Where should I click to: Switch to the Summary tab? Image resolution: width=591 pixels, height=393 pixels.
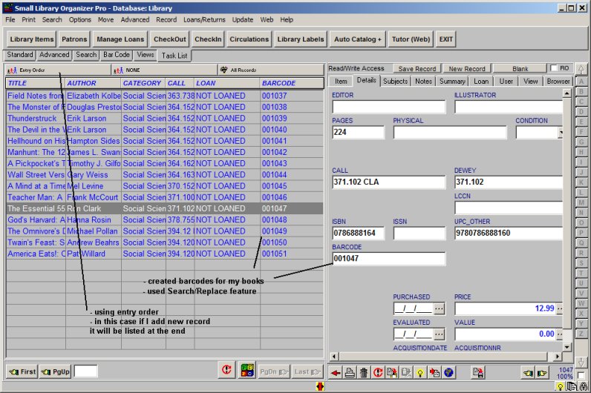tap(452, 81)
